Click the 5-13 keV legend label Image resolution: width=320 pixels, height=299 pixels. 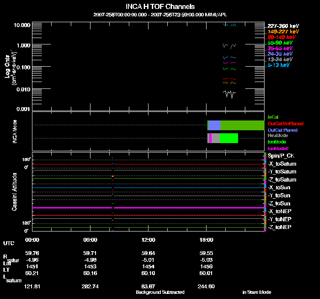tap(279, 65)
